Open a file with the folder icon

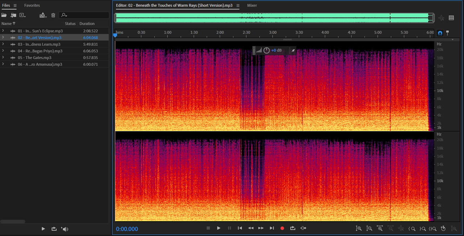coord(4,15)
